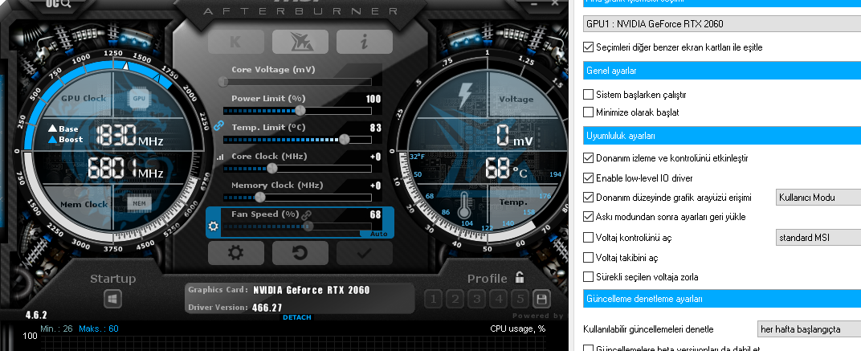
Task: Click the 6801 MHz memory clock readout
Action: coord(126,168)
